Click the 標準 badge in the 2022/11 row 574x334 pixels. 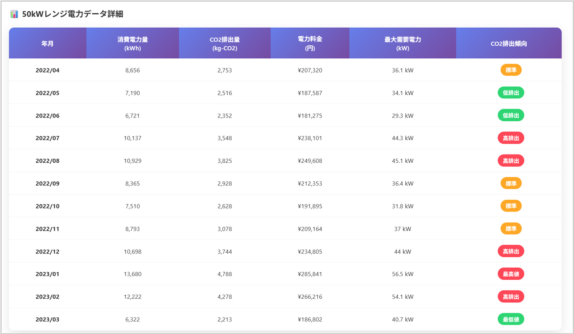point(511,229)
